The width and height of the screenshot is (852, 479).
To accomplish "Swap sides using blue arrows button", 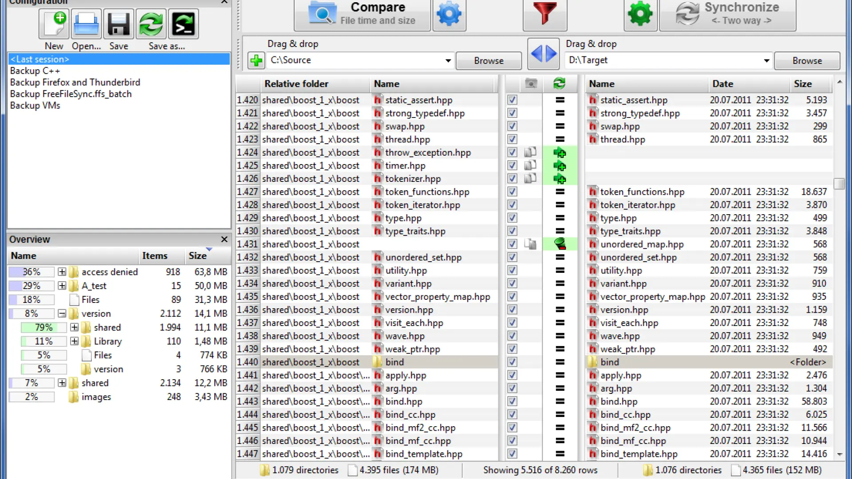I will 544,54.
